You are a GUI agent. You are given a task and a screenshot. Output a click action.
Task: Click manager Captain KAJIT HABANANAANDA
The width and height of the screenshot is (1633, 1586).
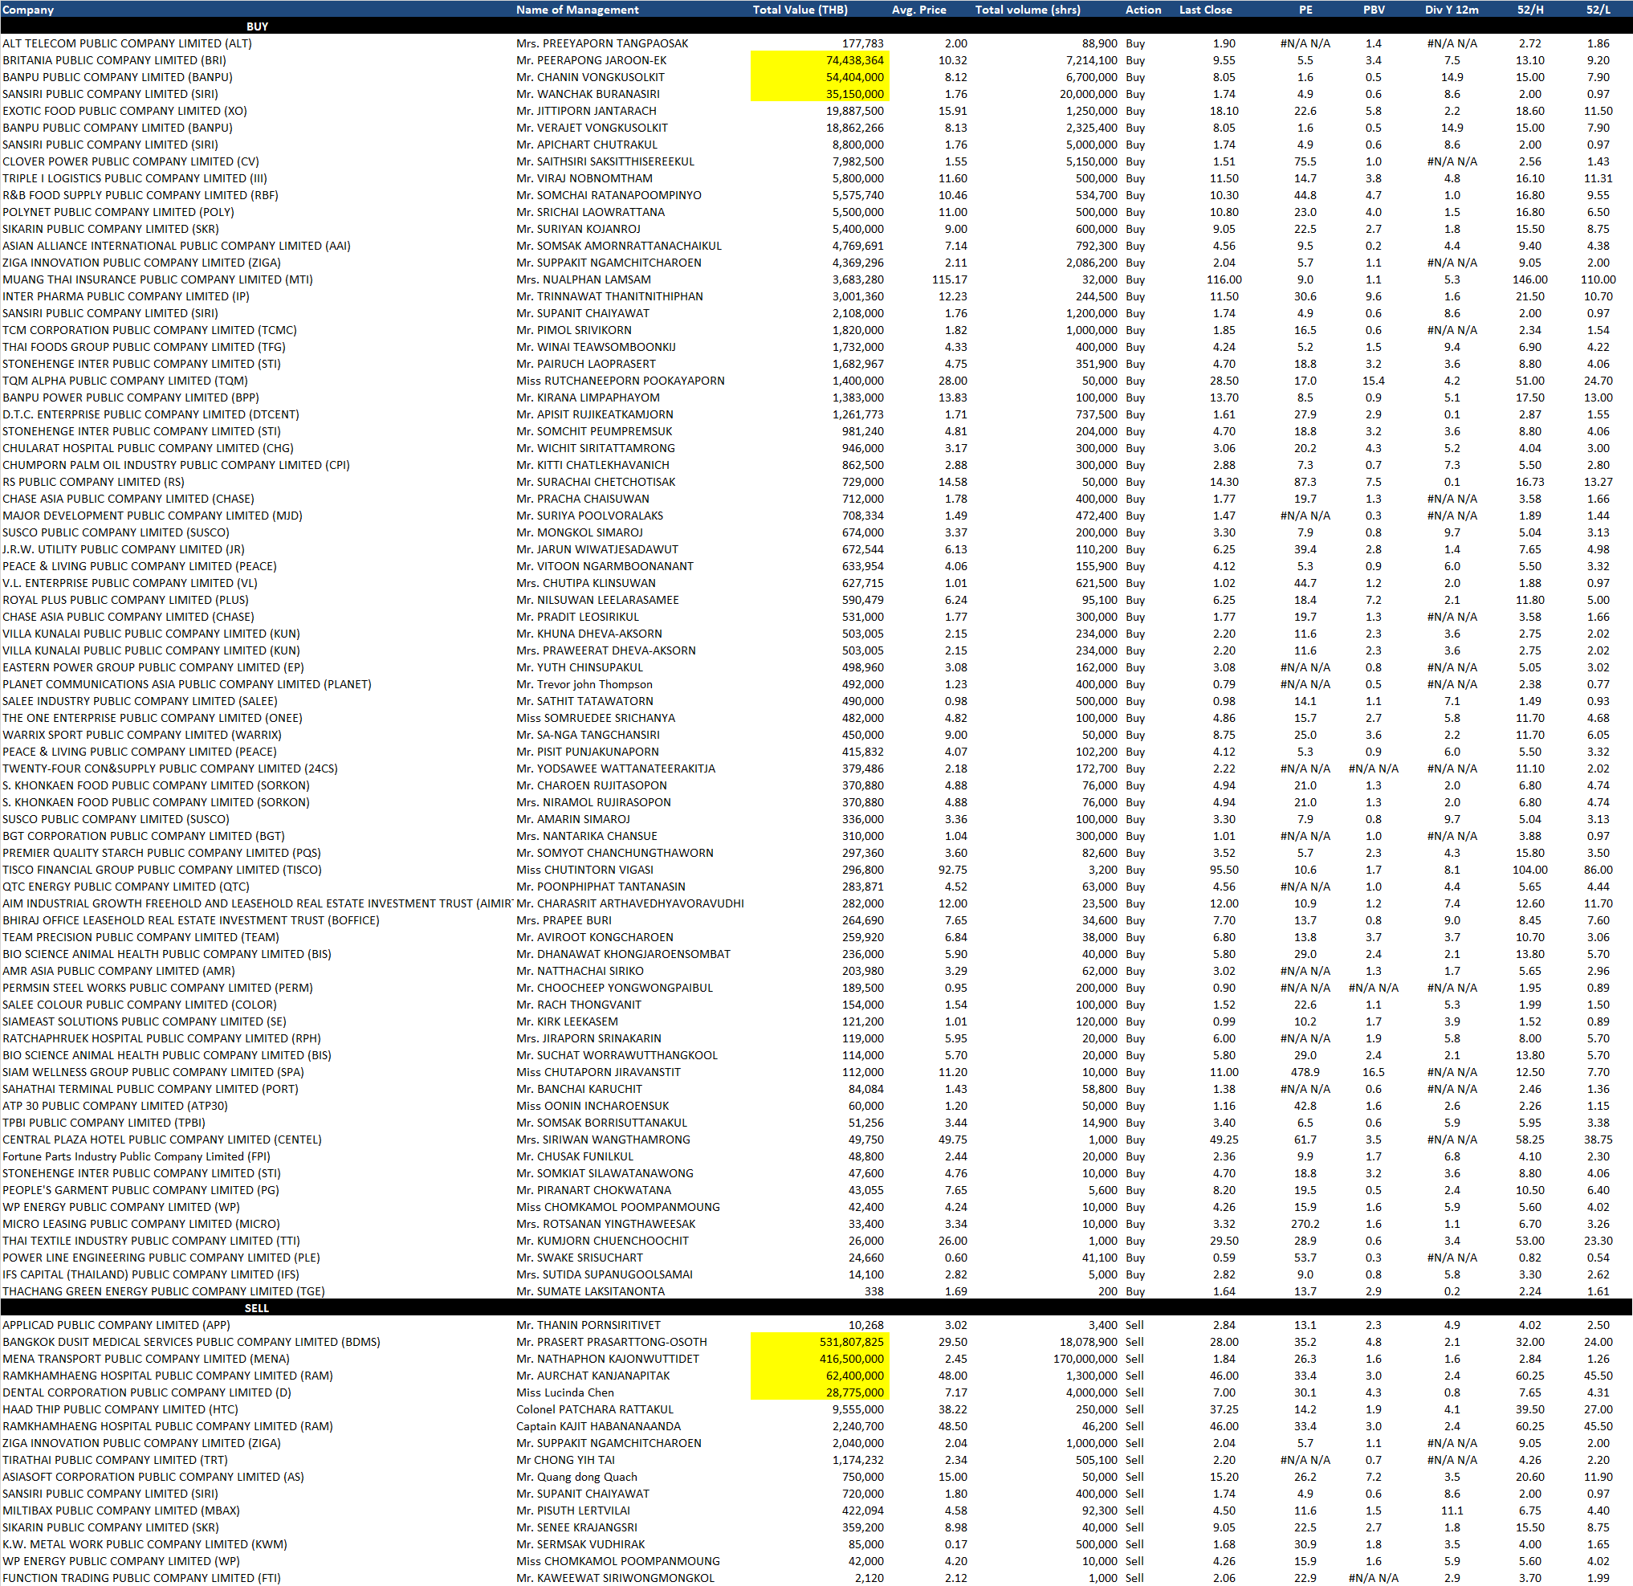(598, 1426)
